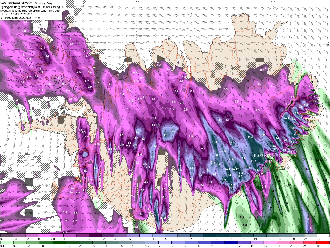Click the 11.2 precipitation value on map
This screenshot has height=248, width=330.
pos(256,156)
